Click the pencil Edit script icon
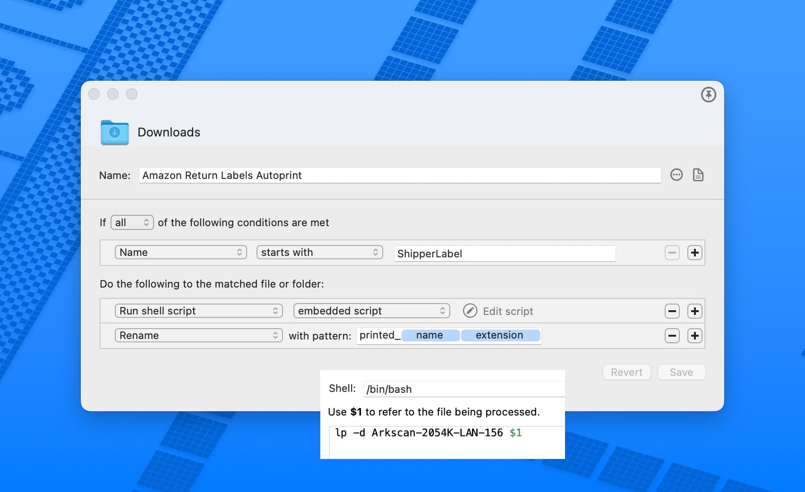The width and height of the screenshot is (805, 492). click(x=470, y=311)
